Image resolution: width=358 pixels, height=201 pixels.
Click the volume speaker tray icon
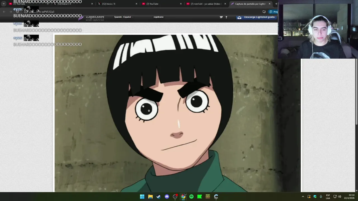tap(340, 197)
